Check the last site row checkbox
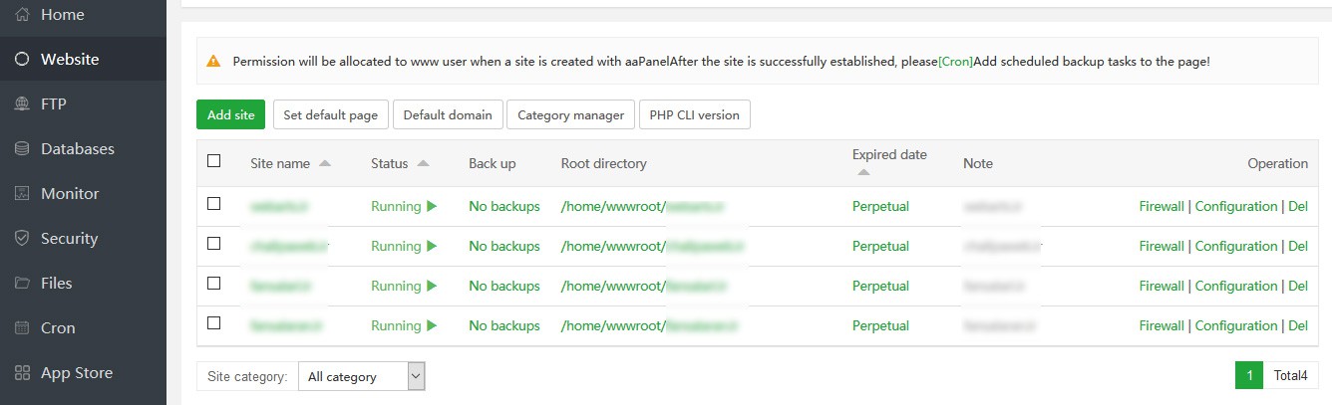Viewport: 1332px width, 405px height. pos(213,323)
